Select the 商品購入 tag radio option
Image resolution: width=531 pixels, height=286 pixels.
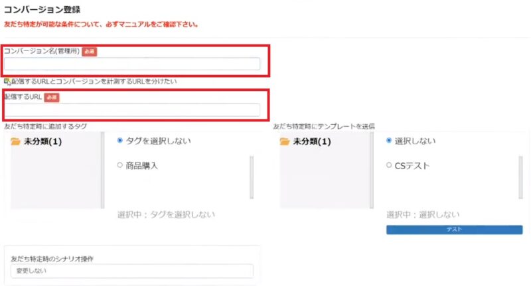tap(119, 165)
